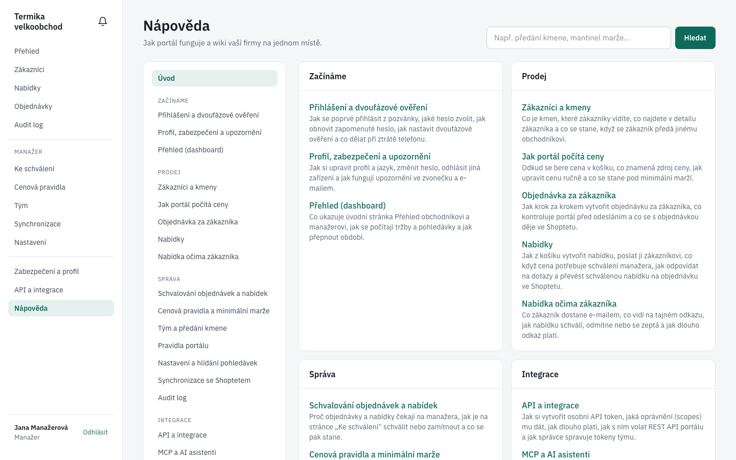The width and height of the screenshot is (736, 460).
Task: Open Zákazníci a kmeny link in Prodej card
Action: 556,107
